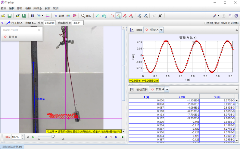
Task: Save the project with the disk icon
Action: 9,16
